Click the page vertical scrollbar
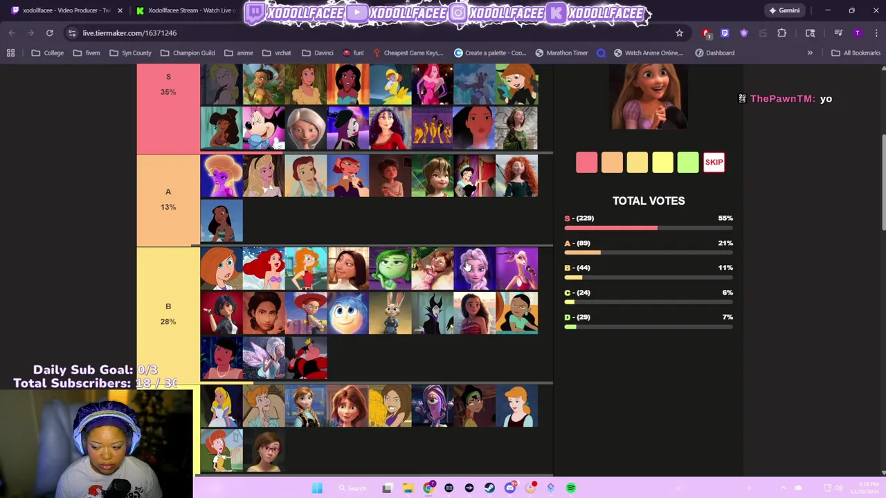 883,181
